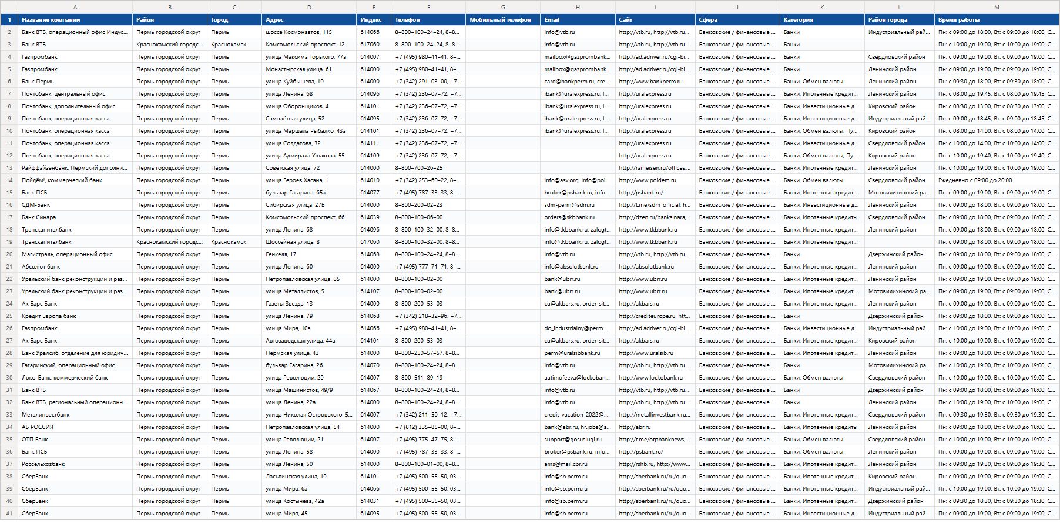Select phone cell '8–800–511–89–19'

click(x=428, y=378)
